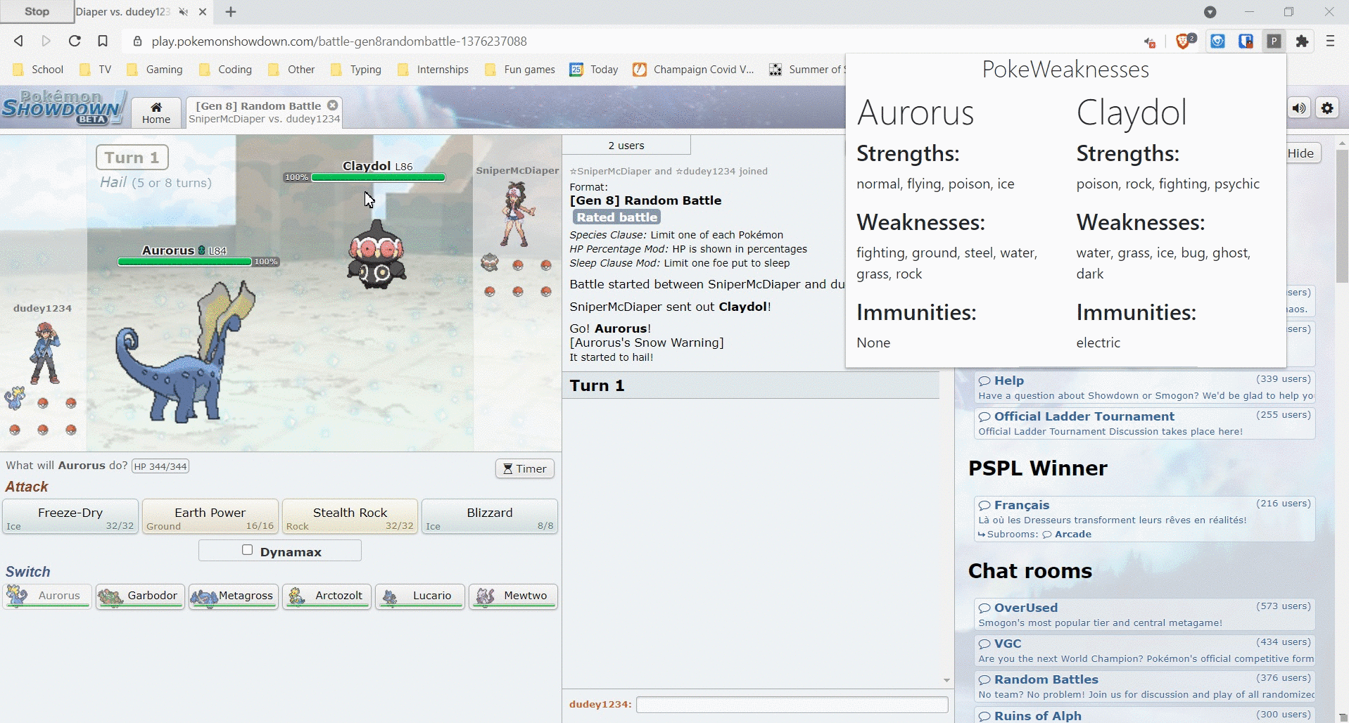Viewport: 1349px width, 723px height.
Task: Click the chat message input field
Action: click(x=792, y=704)
